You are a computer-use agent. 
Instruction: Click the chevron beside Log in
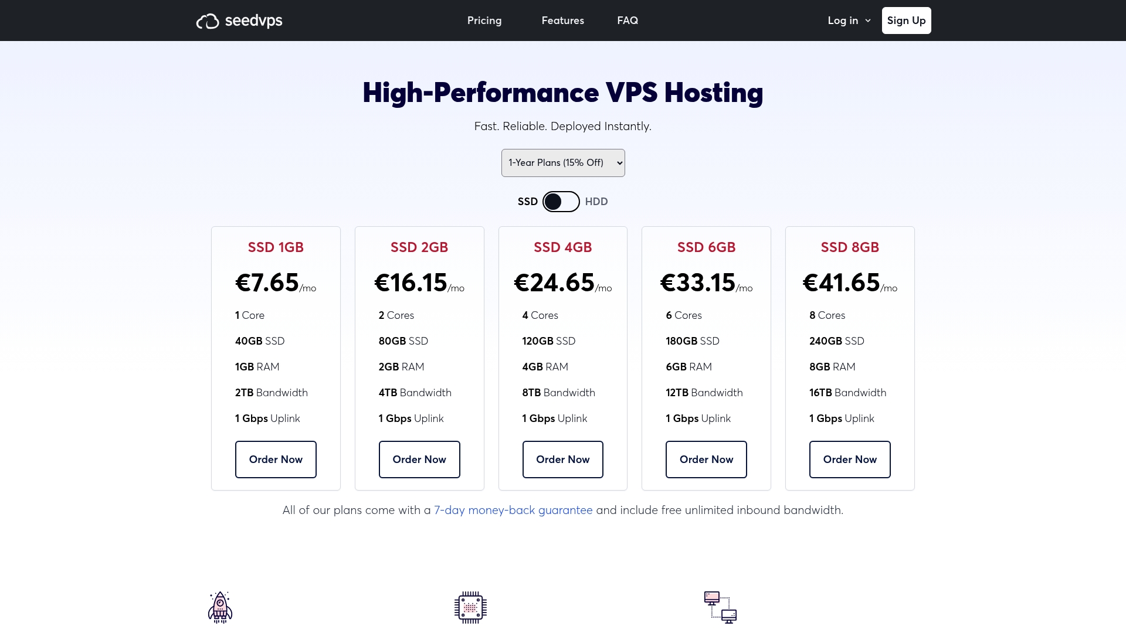[x=868, y=21]
